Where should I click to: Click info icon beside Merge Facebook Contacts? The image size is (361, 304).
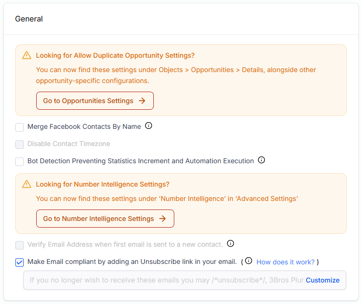149,126
